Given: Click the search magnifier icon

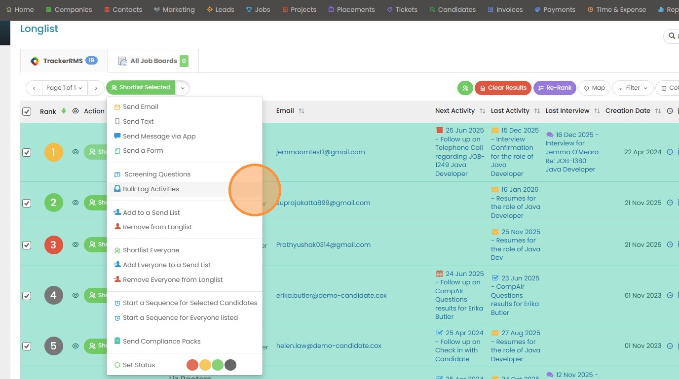Looking at the screenshot, I should (x=672, y=36).
